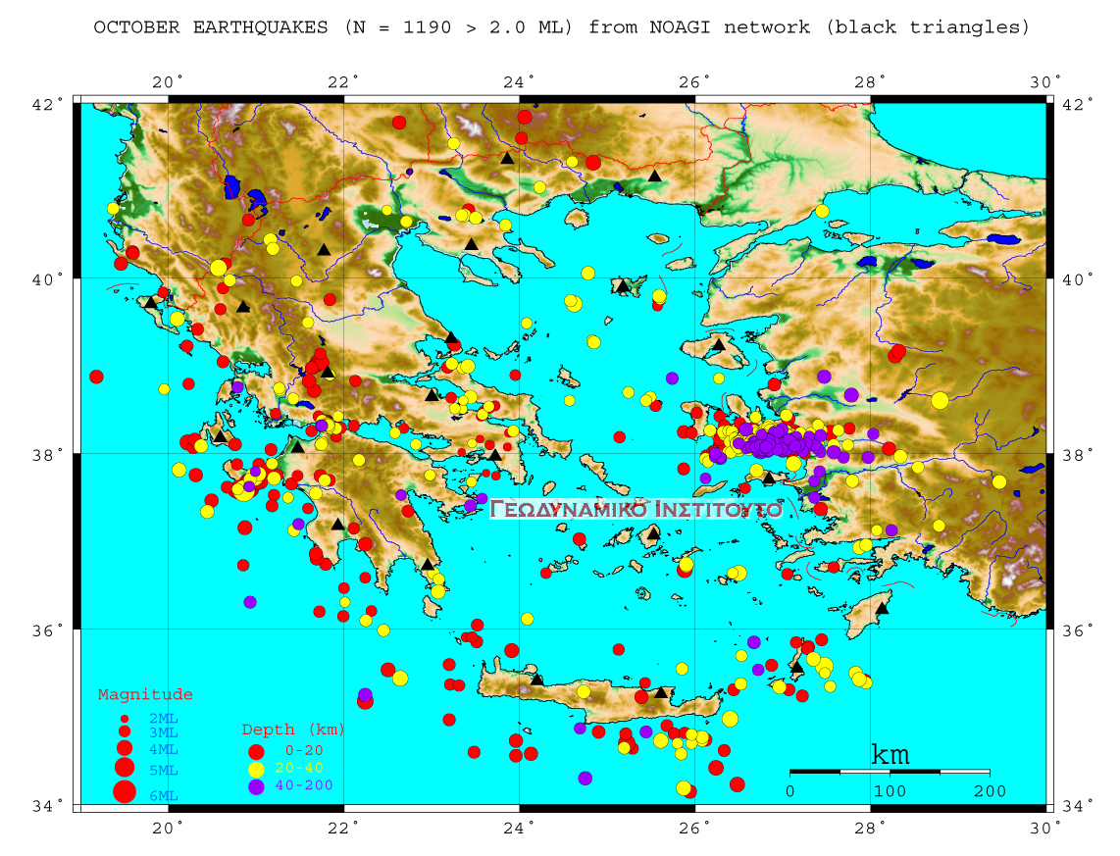Viewport: 1120px width, 856px height.
Task: Click the red 0-20 km depth swatch
Action: (256, 752)
